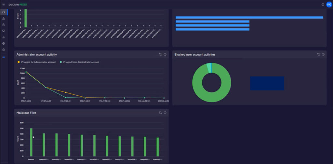Screen dimensions: 333x164
Task: Toggle IP logout from Administrator account series
Action: pyautogui.click(x=79, y=62)
